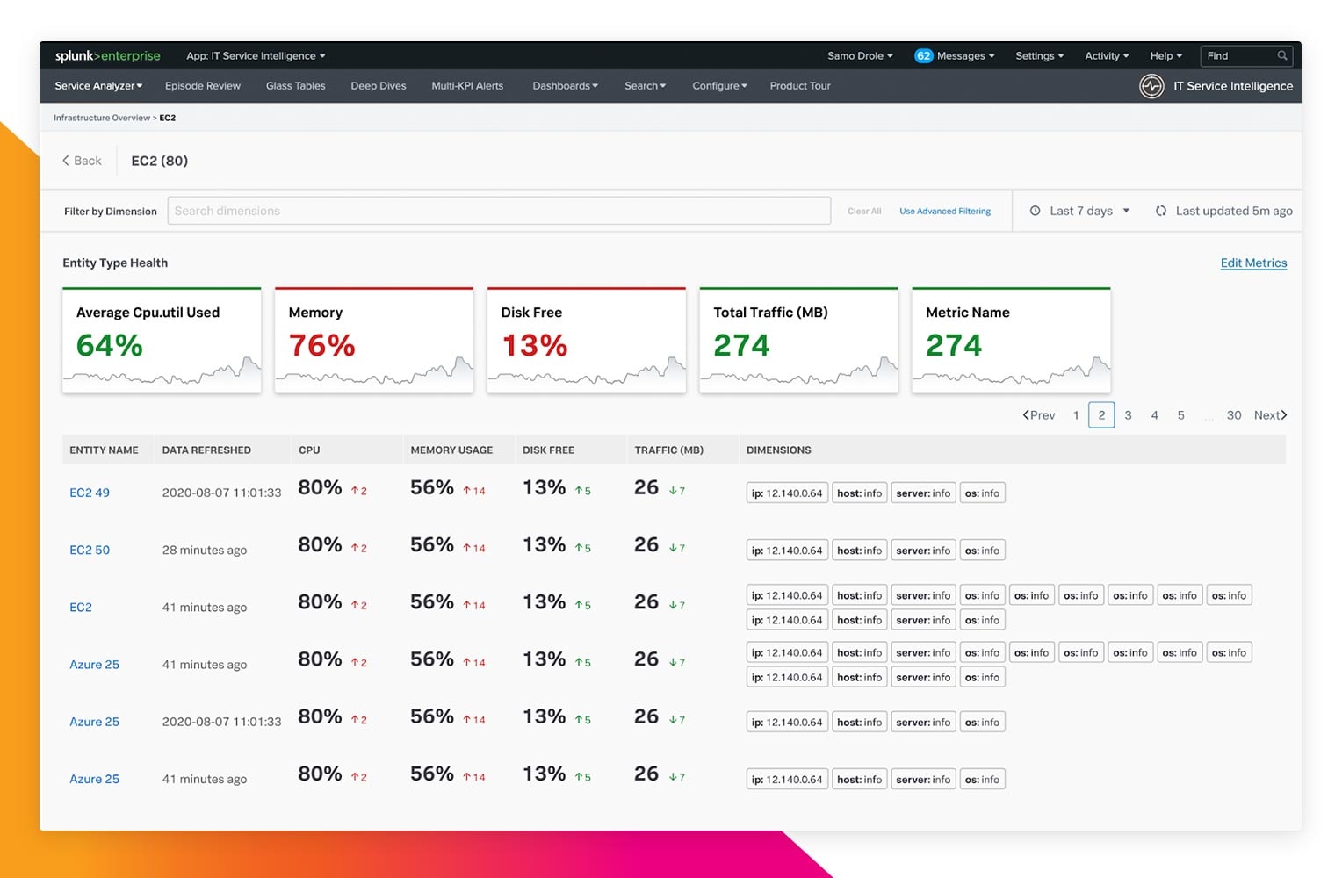Open the Episode Review tab
The width and height of the screenshot is (1335, 878).
[203, 86]
